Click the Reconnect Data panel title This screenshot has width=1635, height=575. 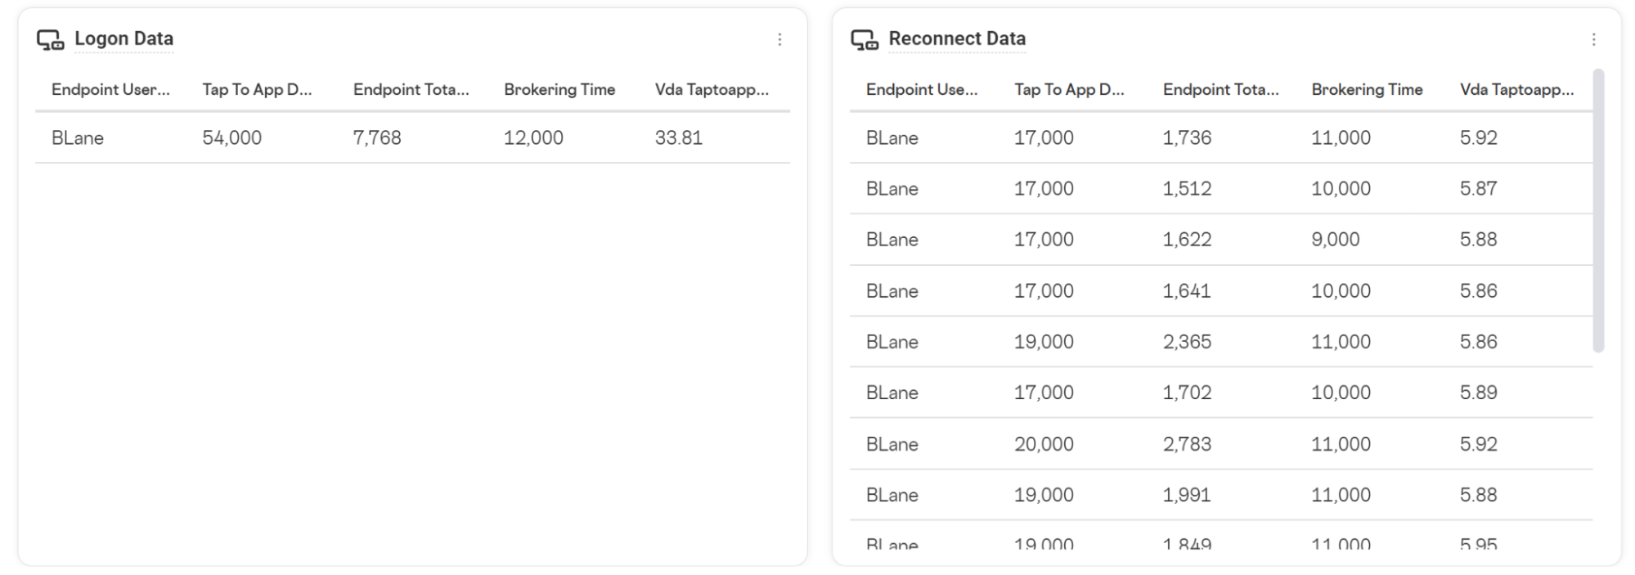point(957,38)
